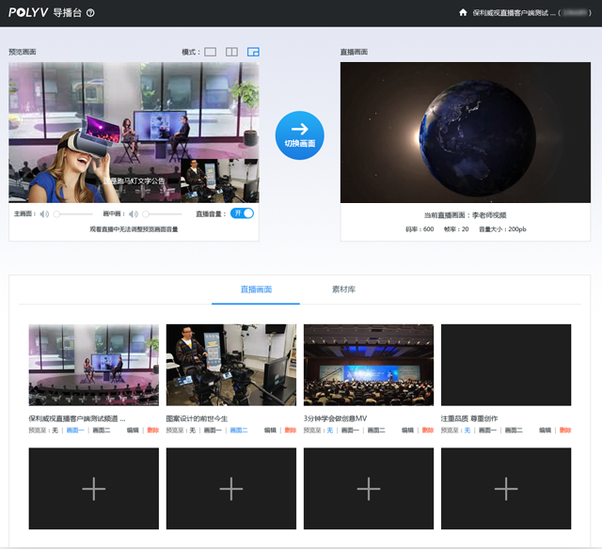Edit the 3分钟学会做创意MV source
This screenshot has height=549, width=602.
click(x=407, y=430)
